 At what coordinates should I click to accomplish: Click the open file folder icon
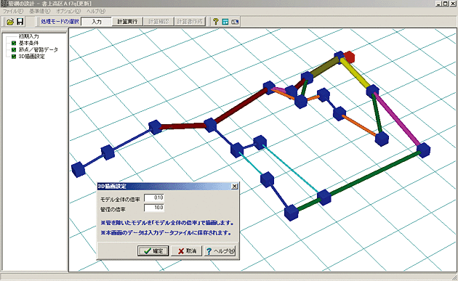pyautogui.click(x=10, y=22)
